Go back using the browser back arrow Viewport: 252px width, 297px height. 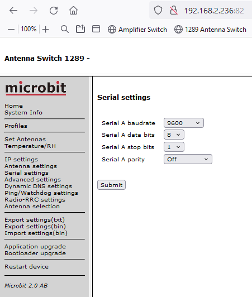tap(13, 11)
